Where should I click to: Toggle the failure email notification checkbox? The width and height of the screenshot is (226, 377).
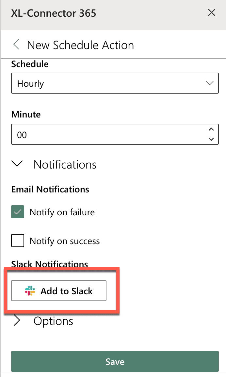[x=17, y=212]
